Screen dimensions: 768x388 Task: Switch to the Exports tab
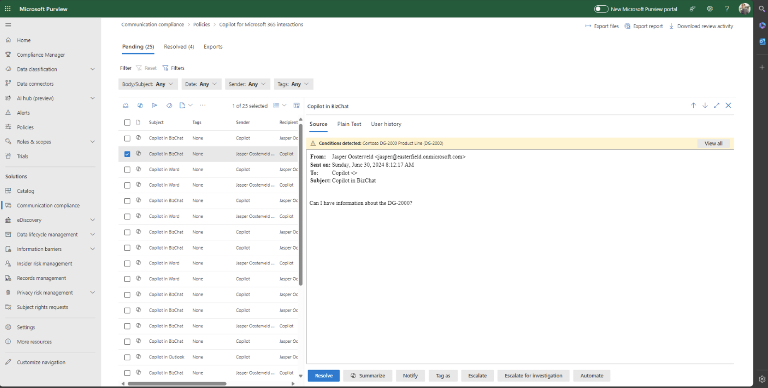coord(213,47)
